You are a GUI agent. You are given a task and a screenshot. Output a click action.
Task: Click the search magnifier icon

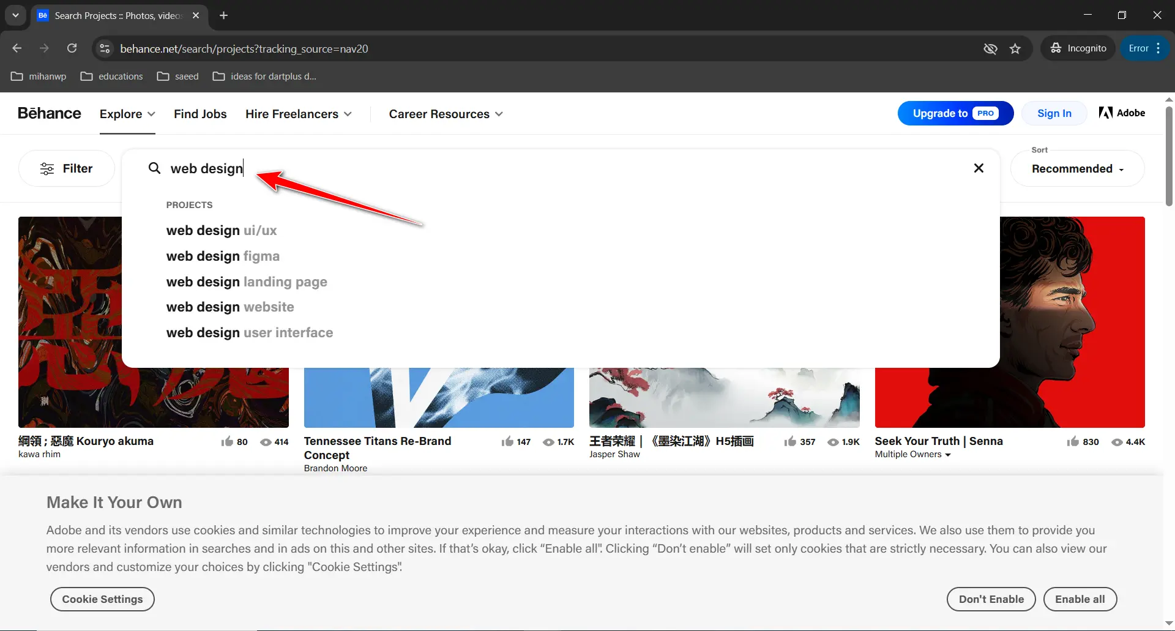pyautogui.click(x=154, y=168)
